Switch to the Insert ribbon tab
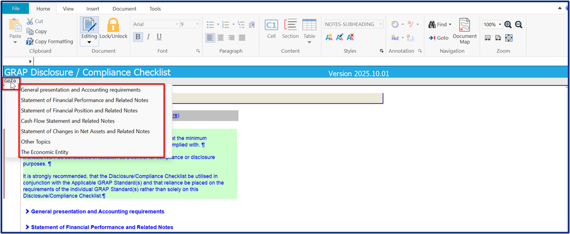The width and height of the screenshot is (570, 234). coord(93,9)
